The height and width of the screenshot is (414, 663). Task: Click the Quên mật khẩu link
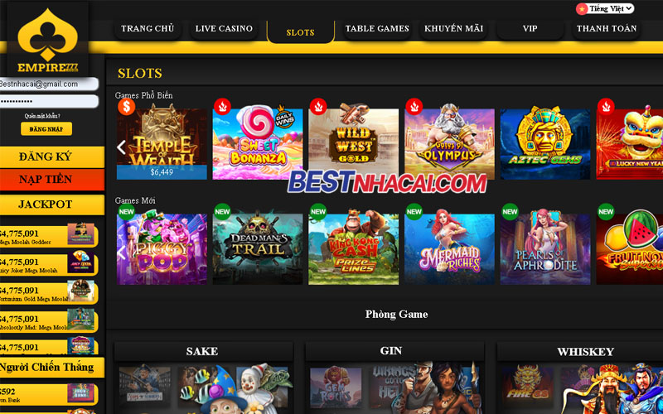(x=42, y=116)
